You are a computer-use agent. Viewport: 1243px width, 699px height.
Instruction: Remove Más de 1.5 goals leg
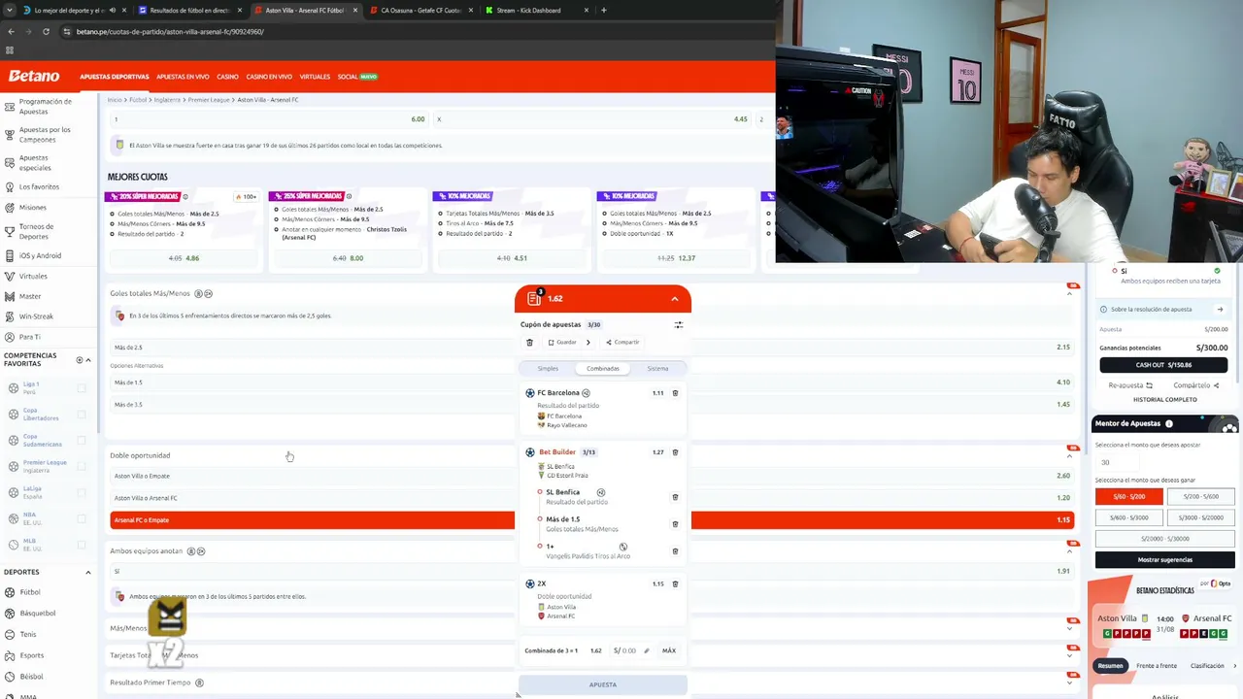pyautogui.click(x=675, y=524)
